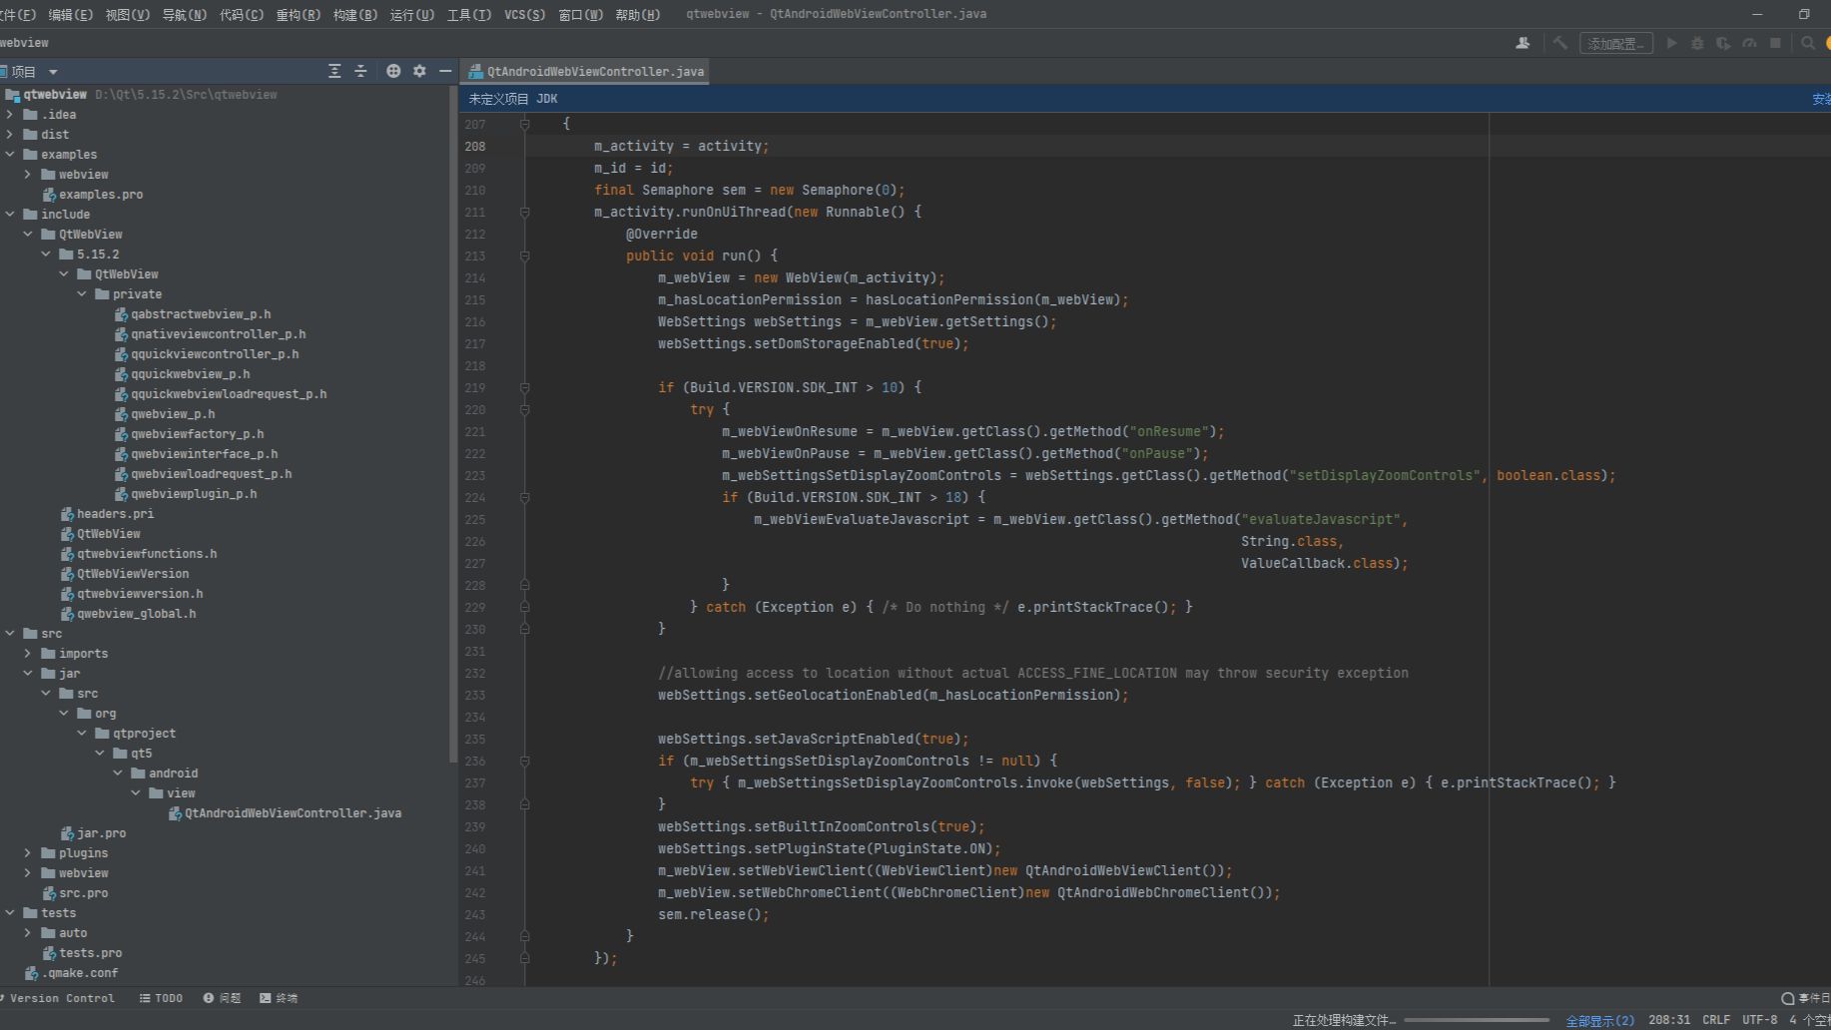Click the CRLF line separator indicator
Image resolution: width=1831 pixels, height=1030 pixels.
click(x=1715, y=1020)
